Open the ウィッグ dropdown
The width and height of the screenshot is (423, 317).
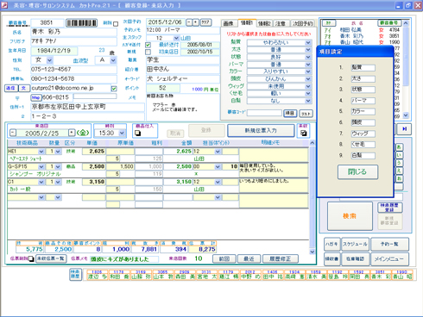(x=308, y=86)
